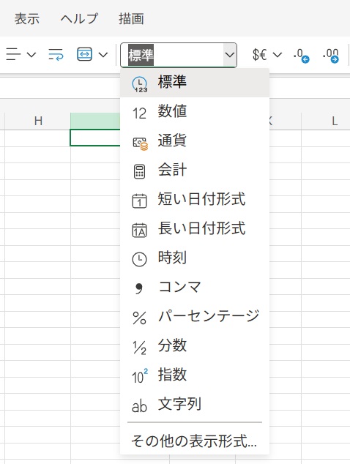Click the calendar icon beside 短い日付形式
The image size is (350, 464).
pyautogui.click(x=139, y=201)
